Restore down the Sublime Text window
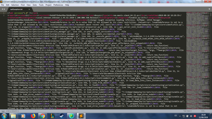Image resolution: width=212 pixels, height=119 pixels. click(202, 1)
